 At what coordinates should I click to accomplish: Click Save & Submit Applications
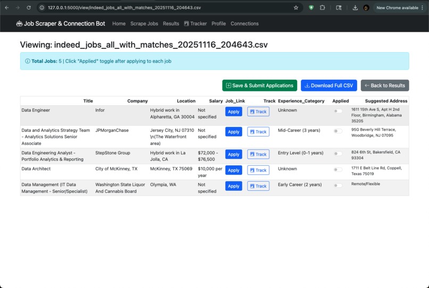coord(260,86)
